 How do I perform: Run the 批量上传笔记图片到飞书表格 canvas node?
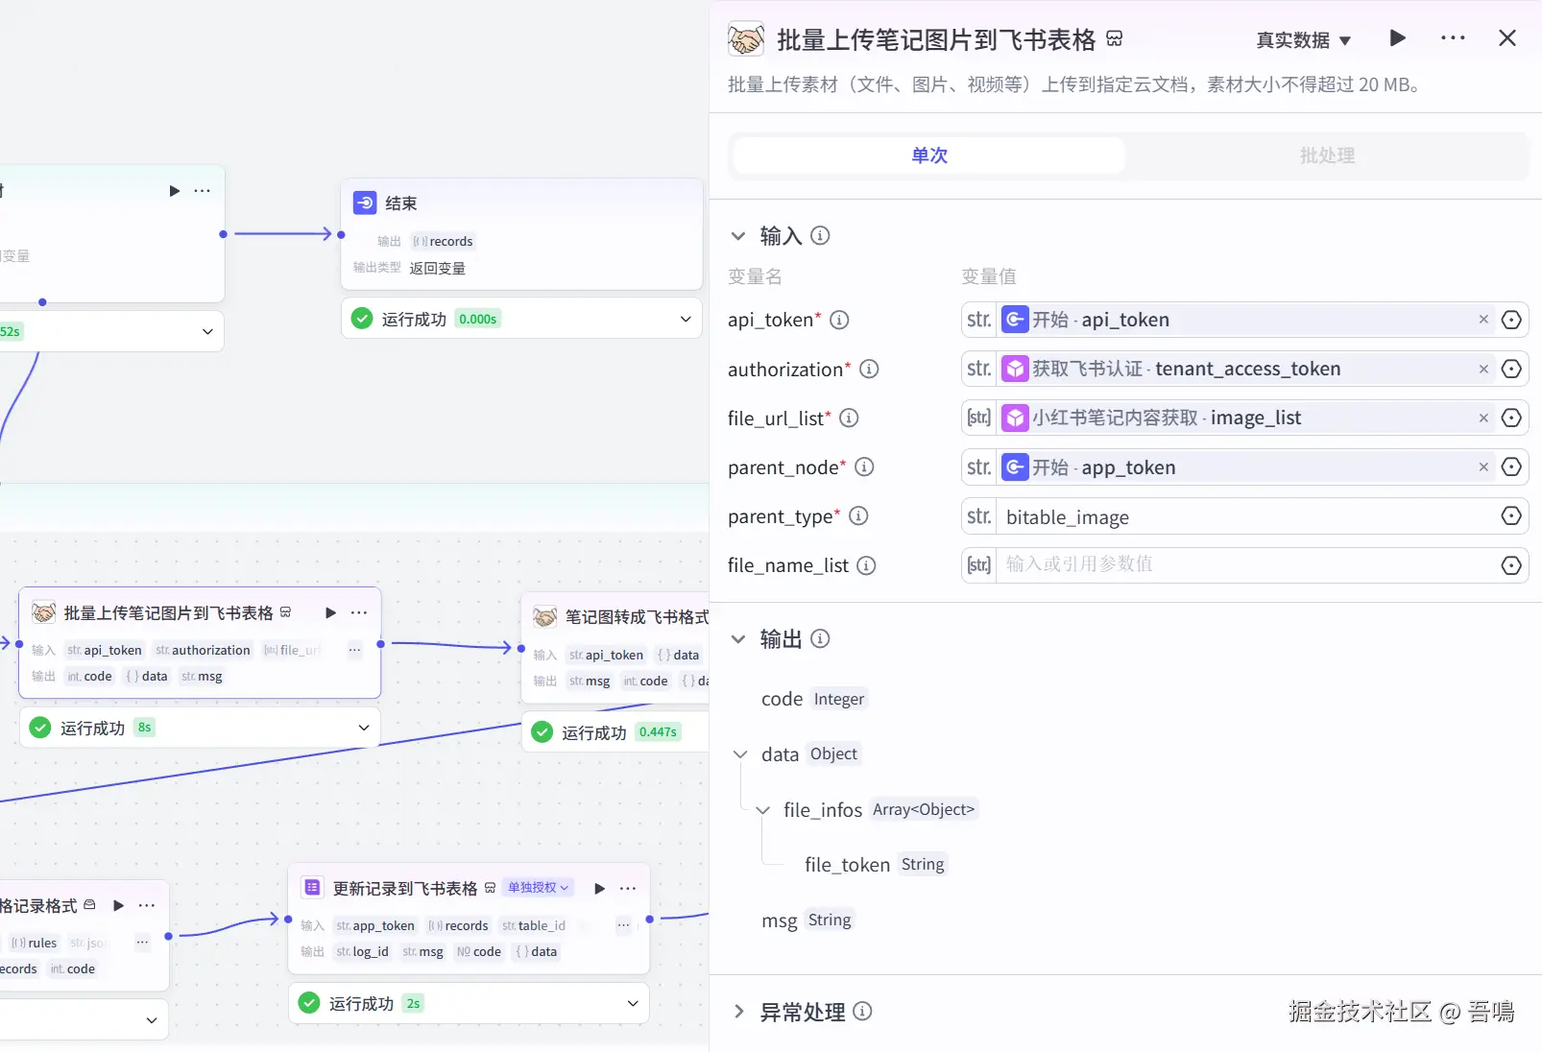coord(331,612)
